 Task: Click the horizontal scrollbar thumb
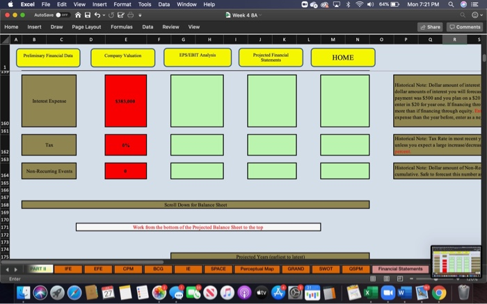coord(82,262)
